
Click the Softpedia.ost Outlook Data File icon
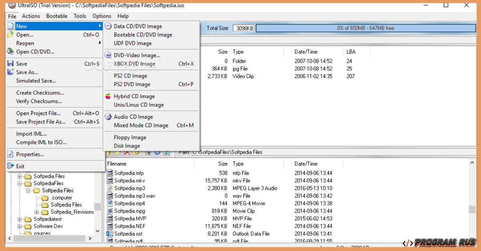point(110,233)
